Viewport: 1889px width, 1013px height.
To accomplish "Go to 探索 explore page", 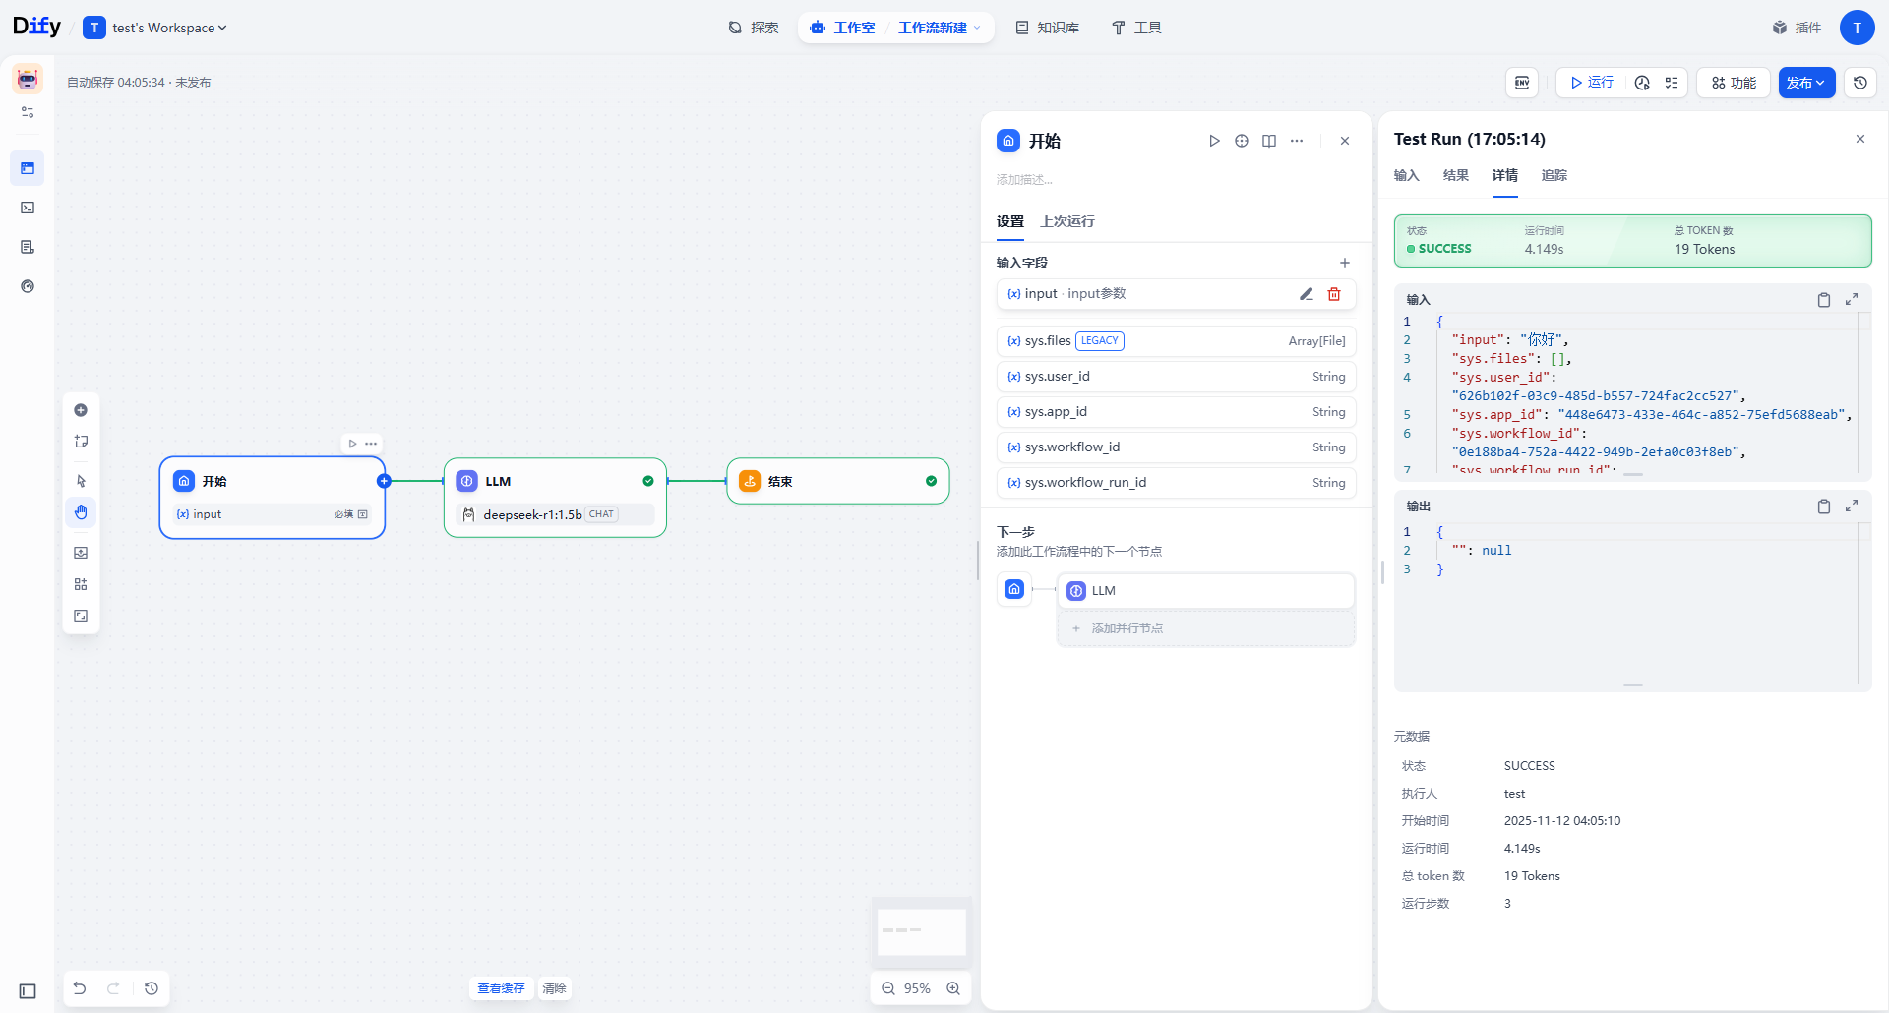I will click(754, 28).
